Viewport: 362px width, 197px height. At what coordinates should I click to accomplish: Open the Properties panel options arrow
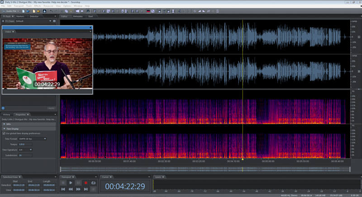(55, 115)
